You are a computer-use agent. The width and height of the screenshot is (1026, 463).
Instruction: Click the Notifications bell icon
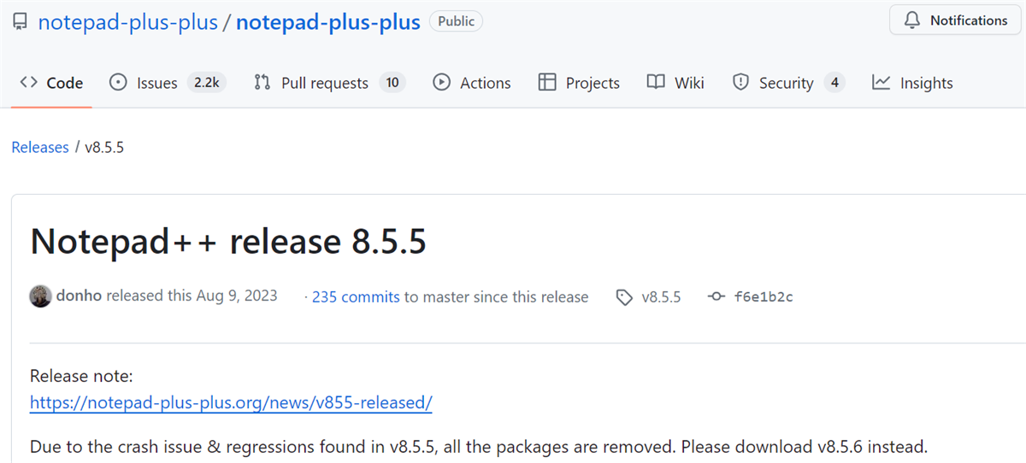911,21
